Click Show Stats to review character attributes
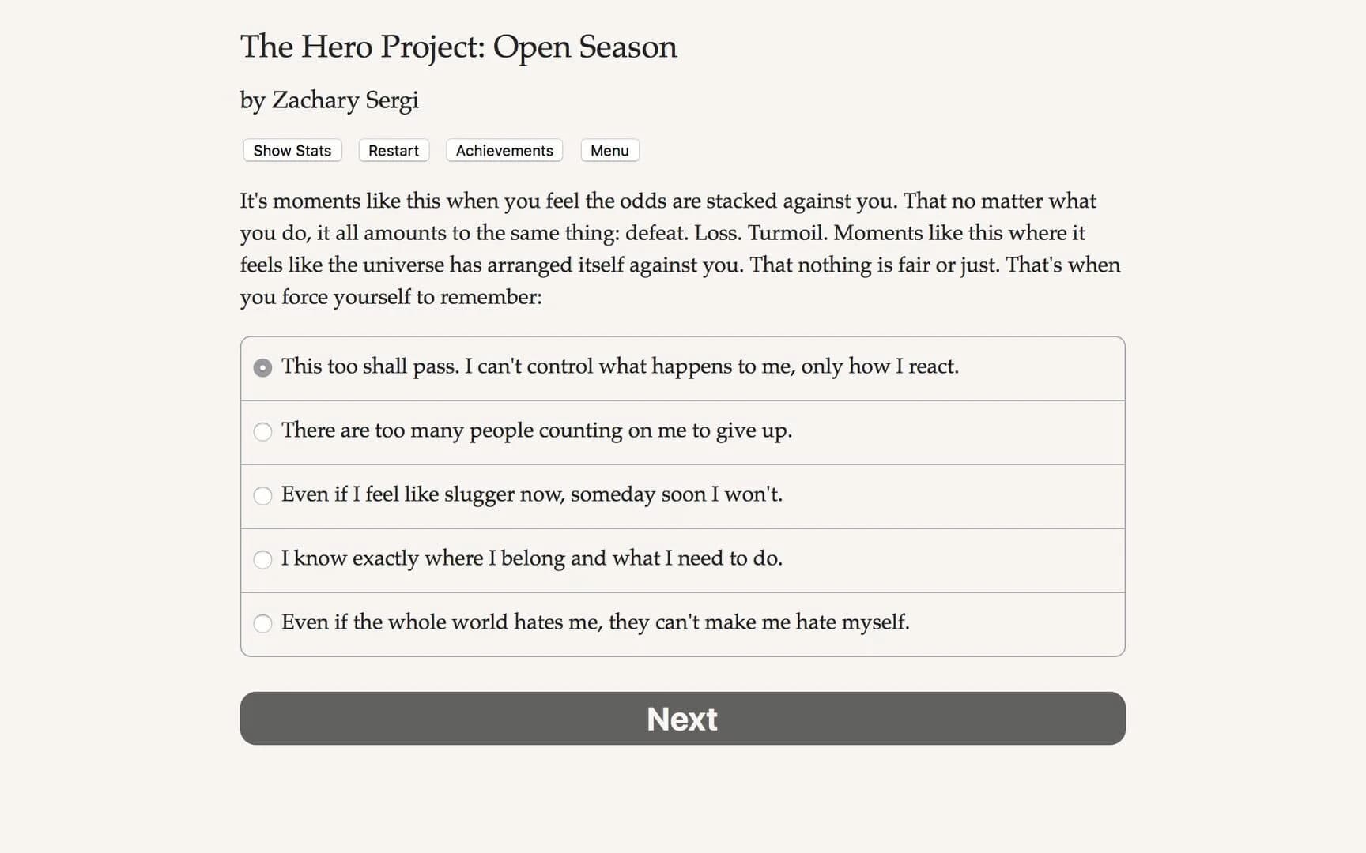 click(x=291, y=150)
